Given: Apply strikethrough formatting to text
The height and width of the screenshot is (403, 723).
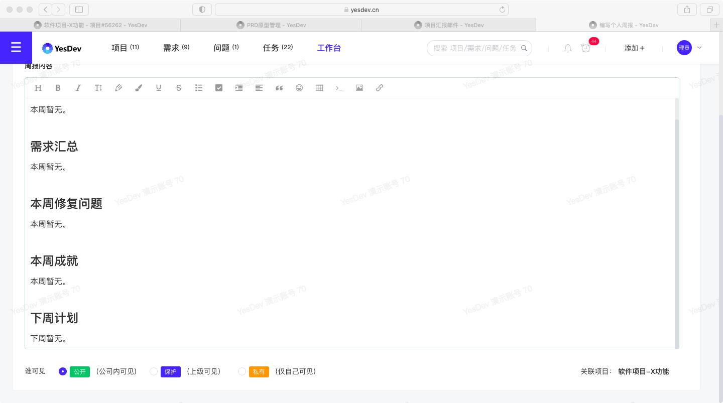Looking at the screenshot, I should pos(179,88).
